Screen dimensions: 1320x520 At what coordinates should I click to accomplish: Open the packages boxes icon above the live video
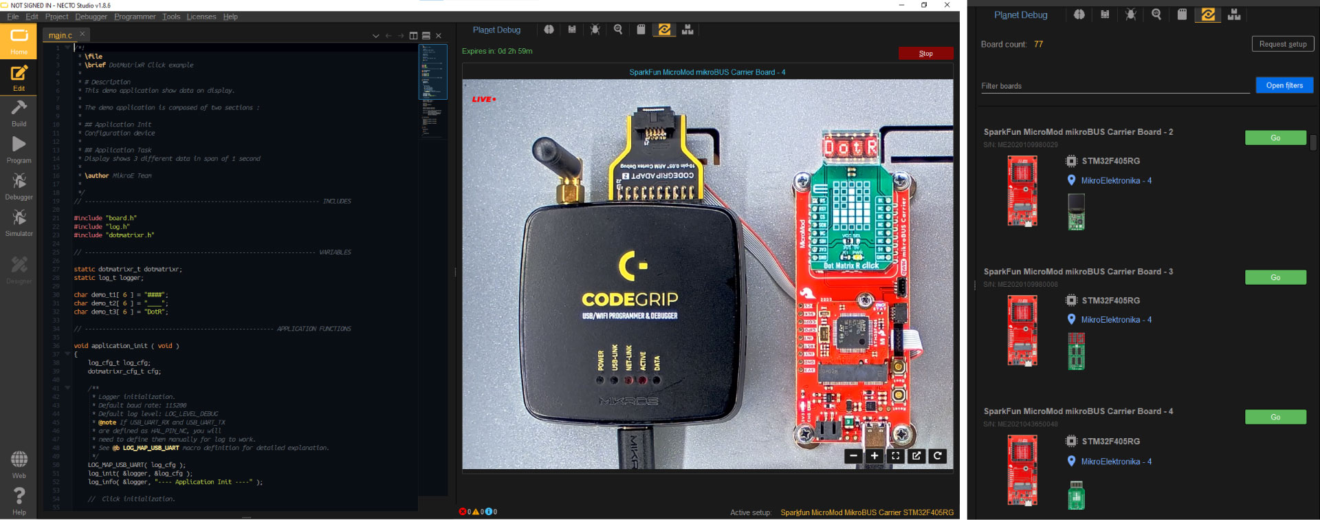click(x=687, y=30)
